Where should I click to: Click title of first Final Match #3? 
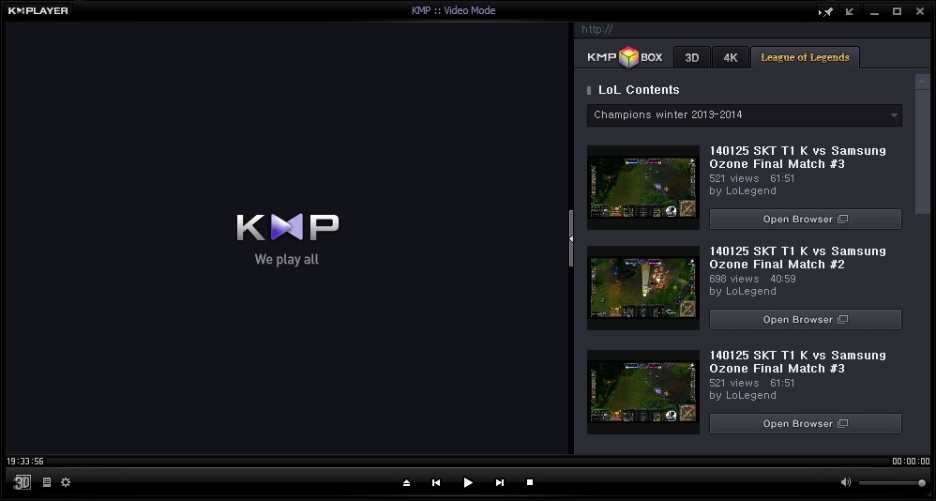point(797,157)
